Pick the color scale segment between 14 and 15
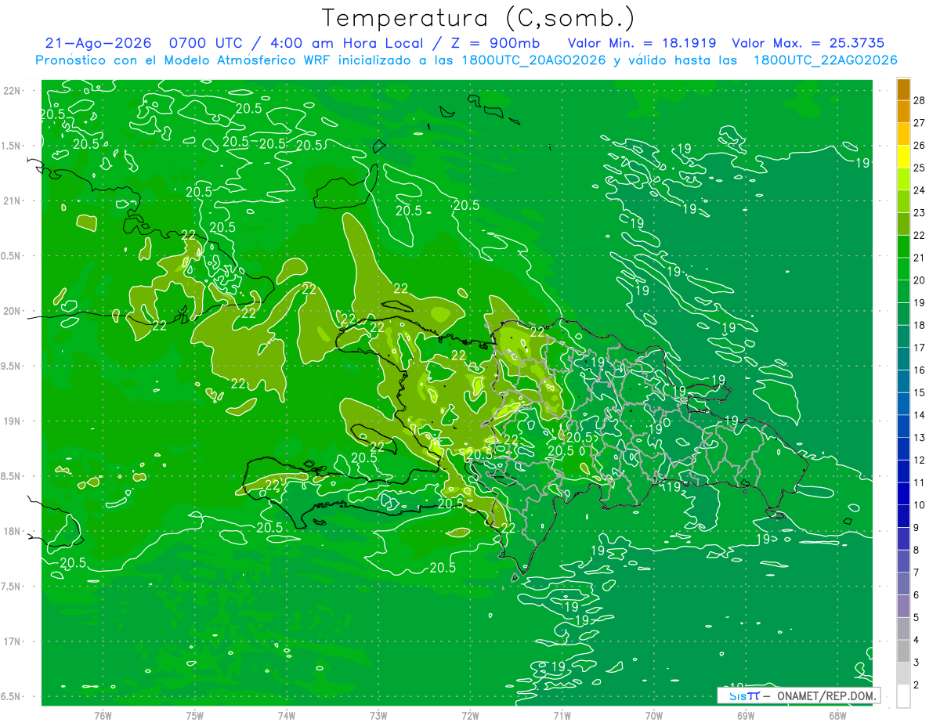This screenshot has width=940, height=726. click(x=903, y=404)
